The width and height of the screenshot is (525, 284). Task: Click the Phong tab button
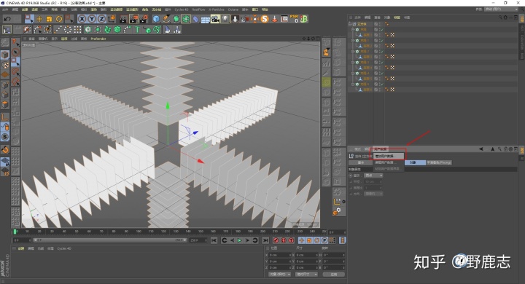click(x=439, y=162)
